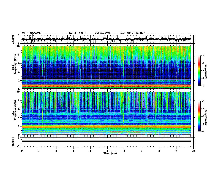Click time axis tick label "0"
Viewport: 218px width, 169px height.
click(x=22, y=151)
